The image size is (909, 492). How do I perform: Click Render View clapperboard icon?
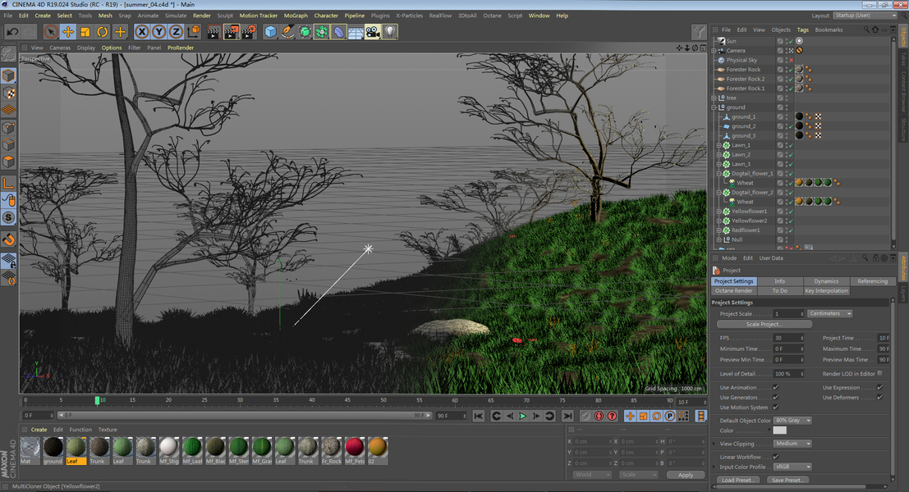pos(213,32)
